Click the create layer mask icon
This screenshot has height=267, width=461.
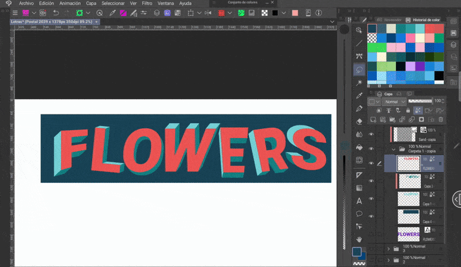pyautogui.click(x=421, y=120)
